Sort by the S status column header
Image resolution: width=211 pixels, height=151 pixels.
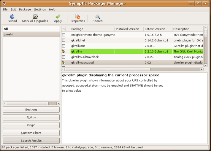click(x=64, y=29)
